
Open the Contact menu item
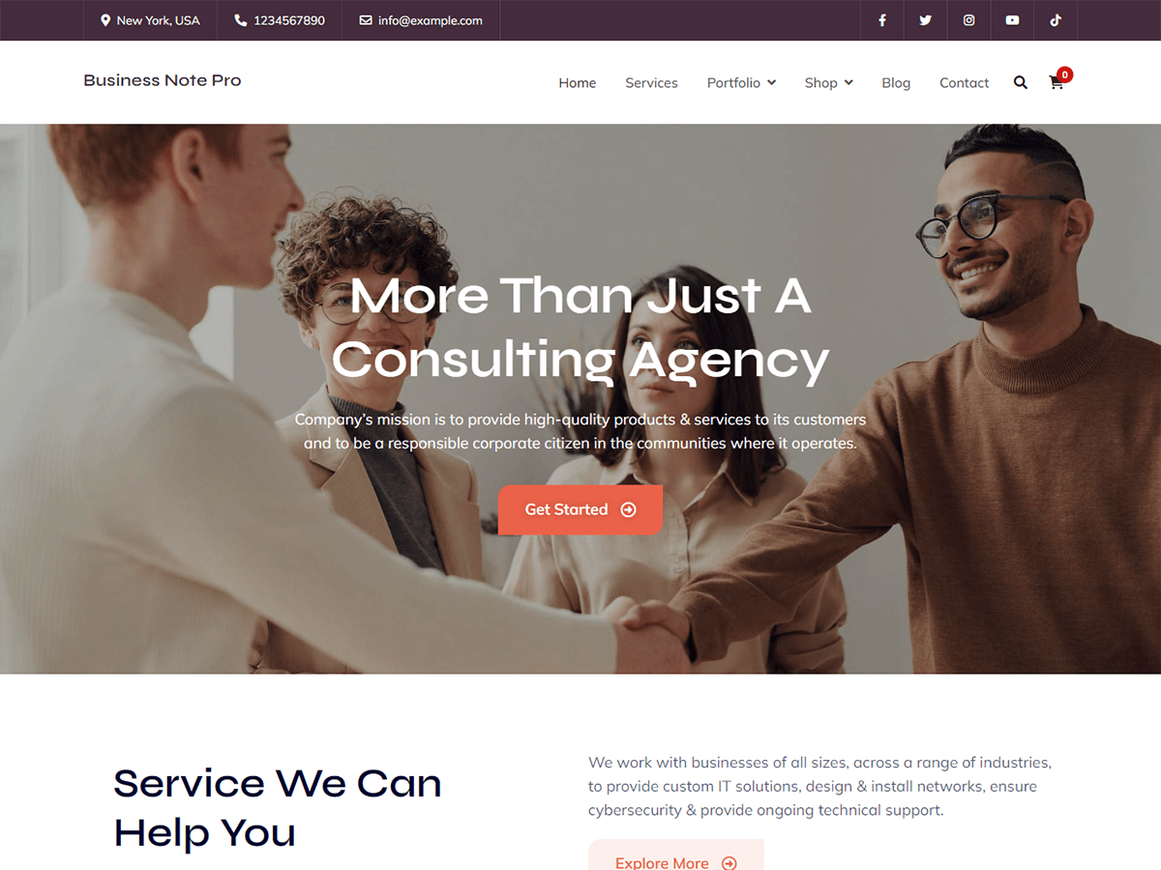(x=964, y=83)
